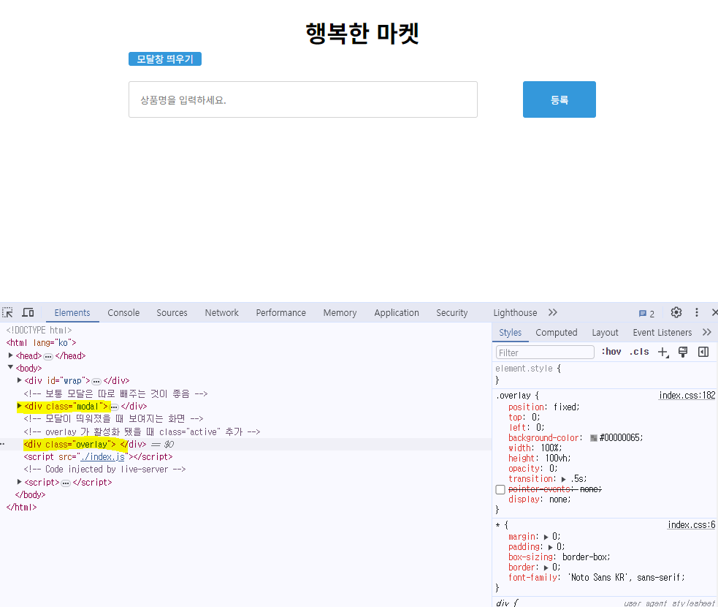Open the Memory tab
The image size is (718, 607).
click(340, 313)
